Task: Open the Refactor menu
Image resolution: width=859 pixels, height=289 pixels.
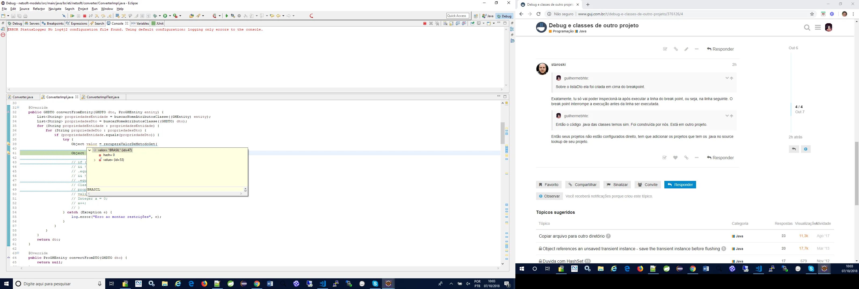Action: tap(39, 9)
